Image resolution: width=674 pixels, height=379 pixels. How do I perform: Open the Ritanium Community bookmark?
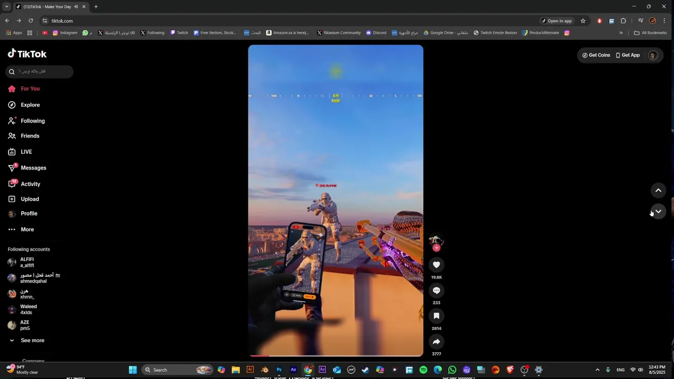point(339,33)
